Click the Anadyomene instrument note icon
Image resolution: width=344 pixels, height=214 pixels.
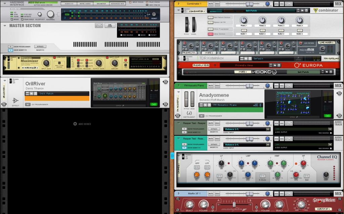coord(190,113)
